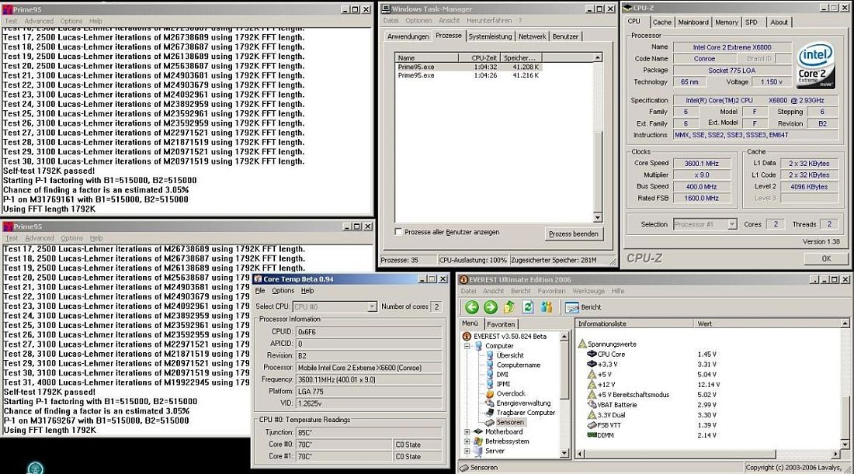Sort processes by CPU-Zeit column header

pos(478,57)
